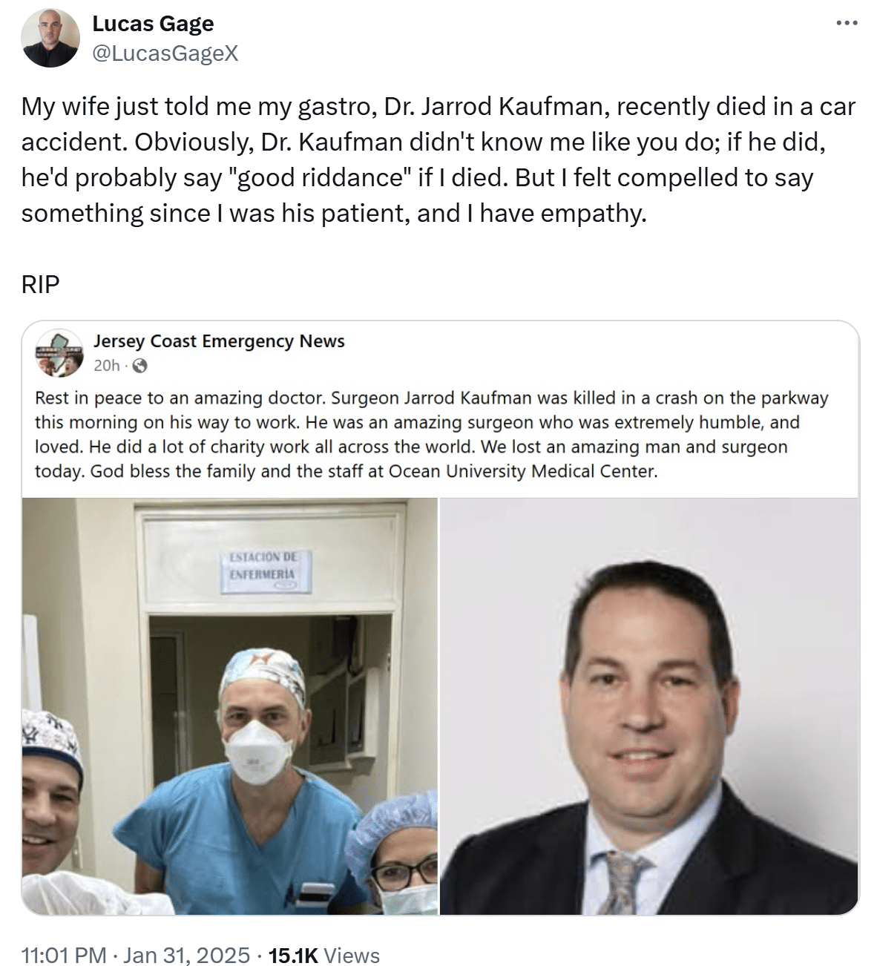877x966 pixels.
Task: Click the Ocean University Medical Center text
Action: pos(523,471)
